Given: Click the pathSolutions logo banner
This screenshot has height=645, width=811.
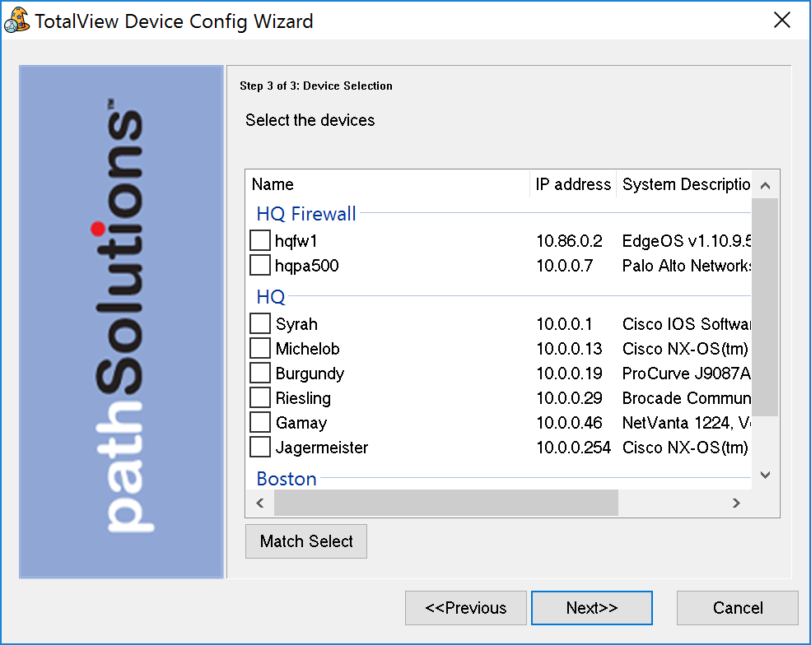Looking at the screenshot, I should [121, 322].
